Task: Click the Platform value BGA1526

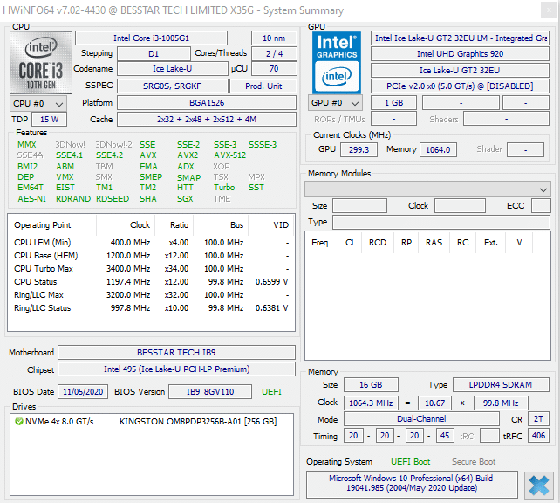Action: (207, 103)
